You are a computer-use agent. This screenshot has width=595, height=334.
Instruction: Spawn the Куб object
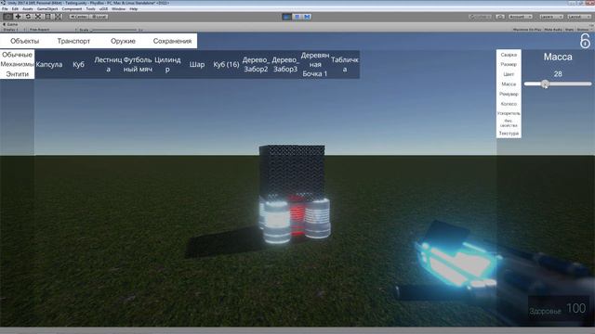[x=78, y=64]
